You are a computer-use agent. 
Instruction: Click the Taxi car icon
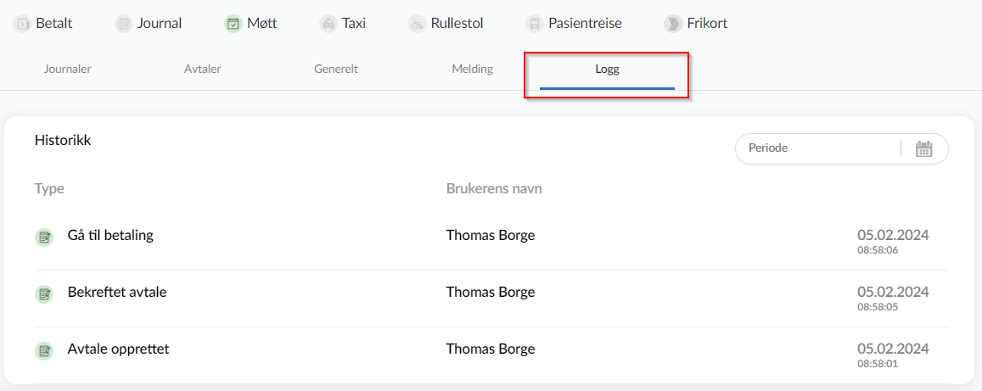(x=328, y=24)
